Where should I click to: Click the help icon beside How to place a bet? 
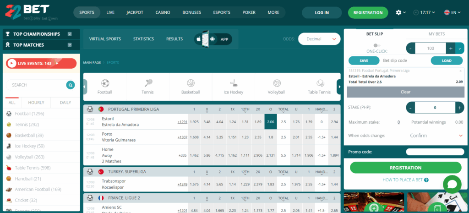(x=426, y=180)
